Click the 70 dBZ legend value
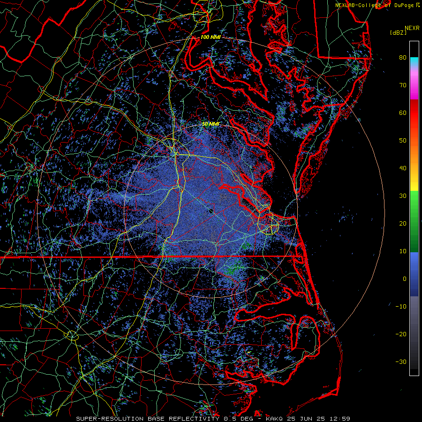The height and width of the screenshot is (422, 422). click(403, 85)
